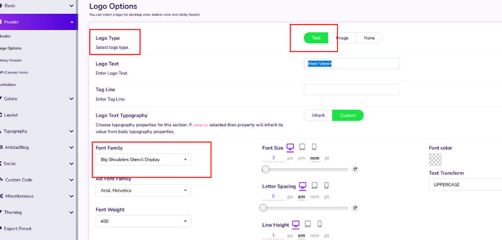Select mobile device icon for Line Height
Image resolution: width=502 pixels, height=240 pixels.
point(319,224)
